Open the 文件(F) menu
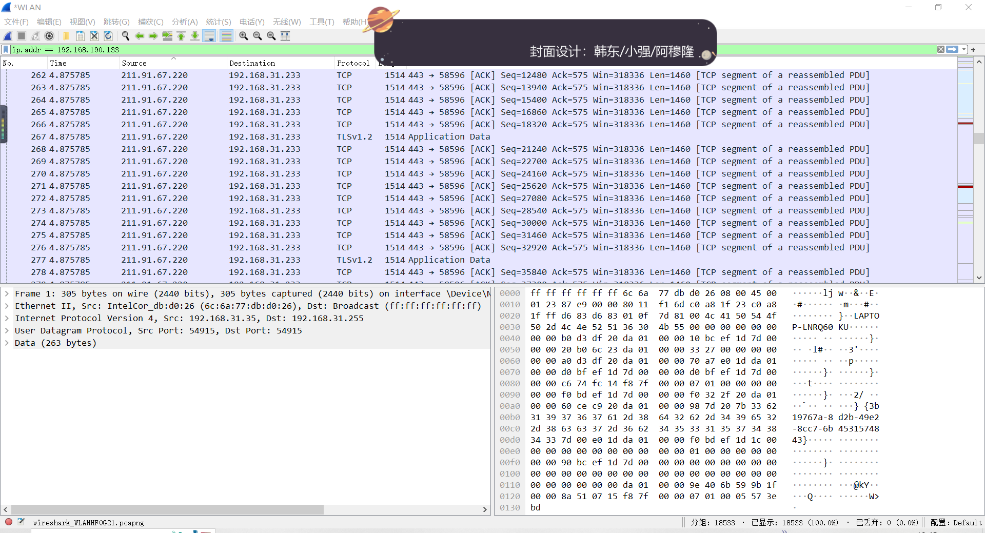Viewport: 985px width, 533px height. pyautogui.click(x=16, y=22)
